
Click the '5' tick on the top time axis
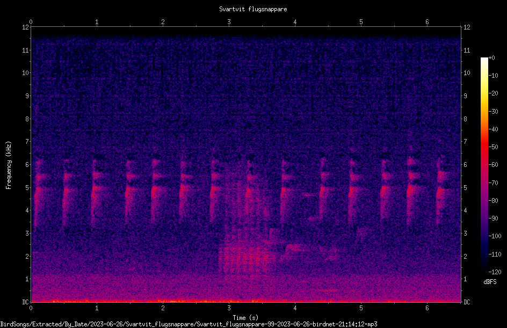361,22
